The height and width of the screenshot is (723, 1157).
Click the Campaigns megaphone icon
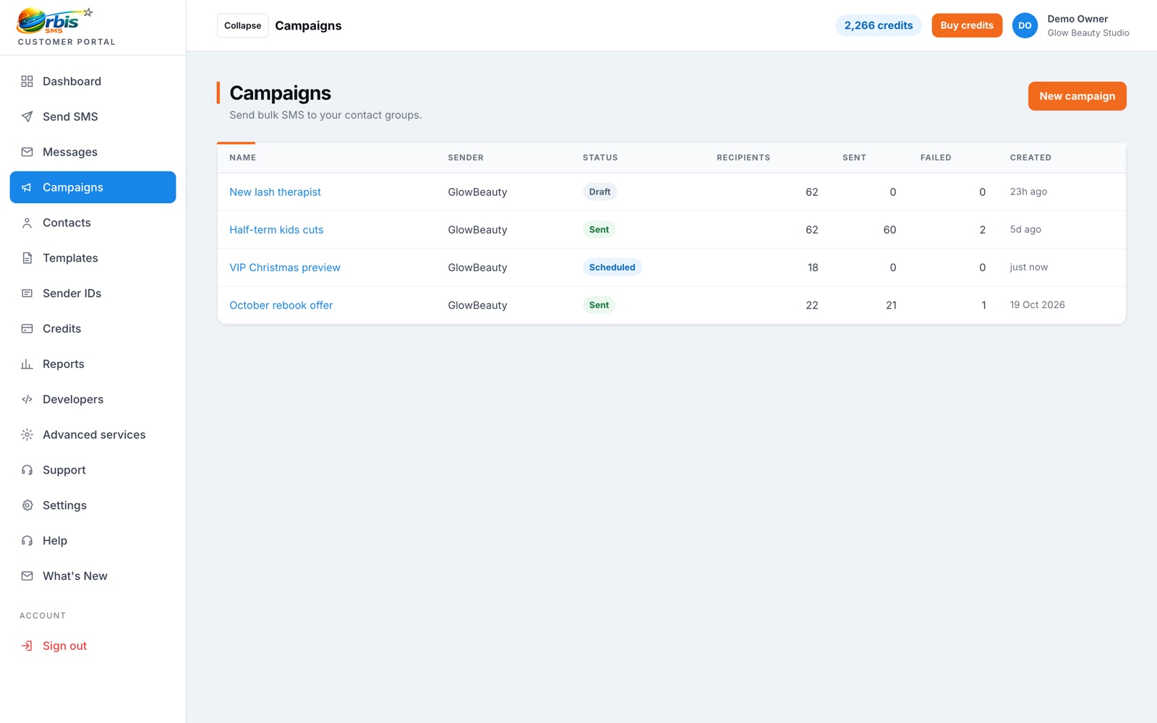pyautogui.click(x=27, y=188)
